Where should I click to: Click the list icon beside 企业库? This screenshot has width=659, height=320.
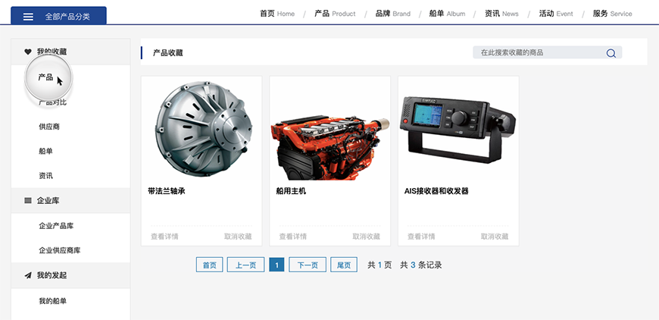point(28,201)
